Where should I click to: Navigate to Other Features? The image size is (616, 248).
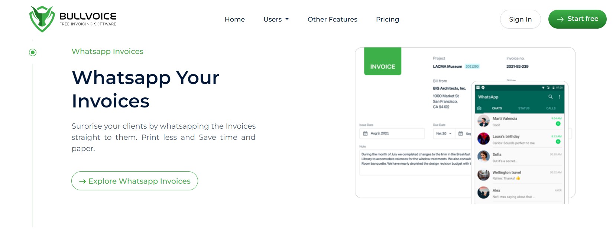click(332, 19)
